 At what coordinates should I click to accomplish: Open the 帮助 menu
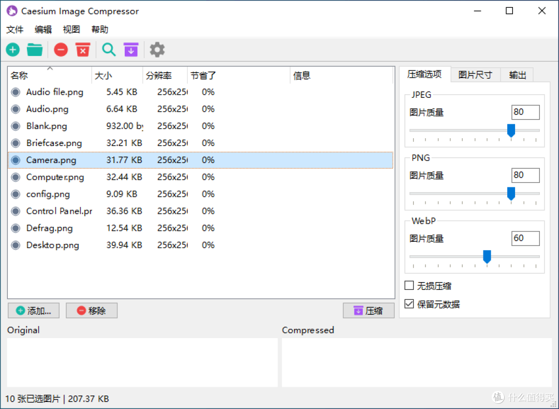point(99,30)
